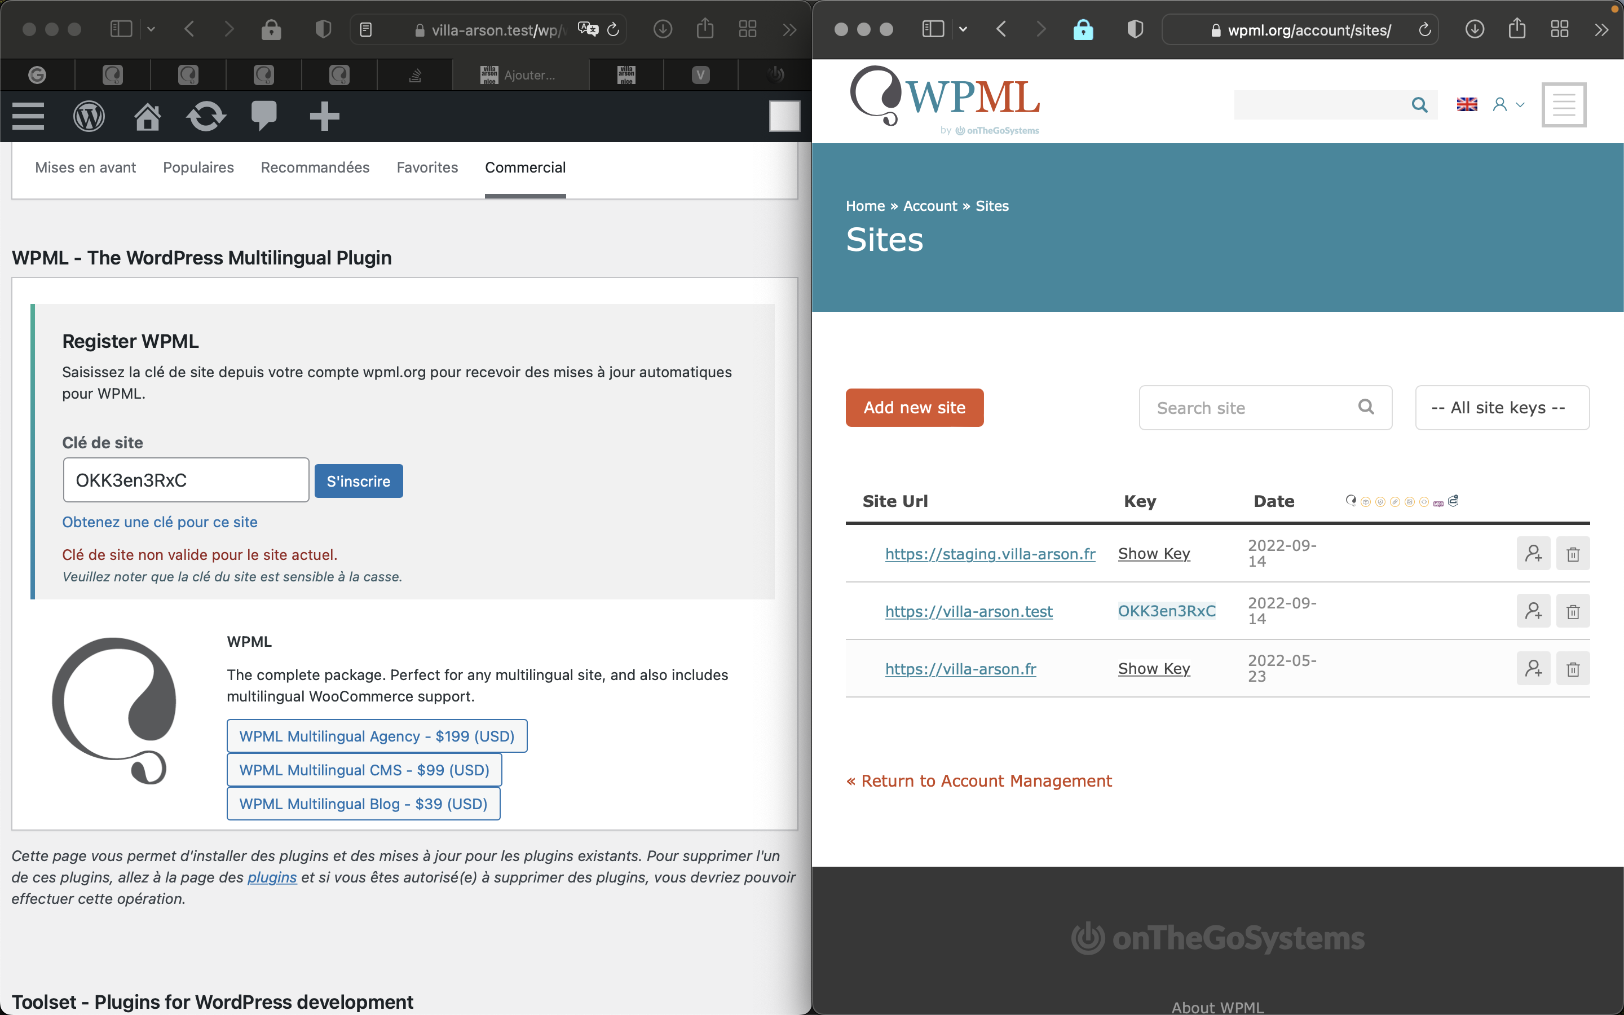Expand sidebar options chevron in right Safari
1624x1015 pixels.
coord(963,29)
